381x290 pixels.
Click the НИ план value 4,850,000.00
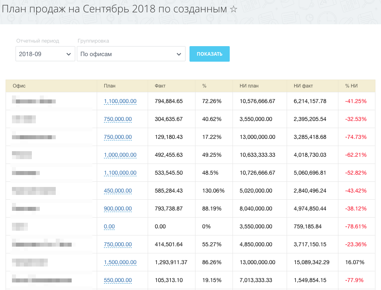click(256, 244)
